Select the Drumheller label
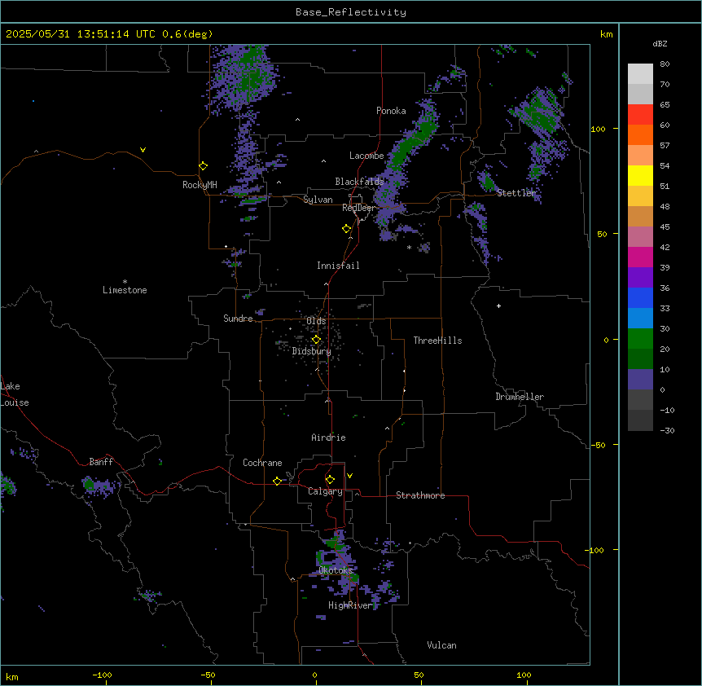Screen dimensions: 702x686 coord(520,397)
